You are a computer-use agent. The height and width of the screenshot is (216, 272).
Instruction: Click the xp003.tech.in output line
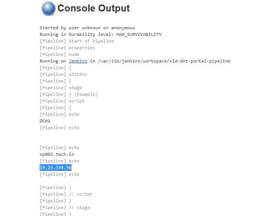click(57, 154)
